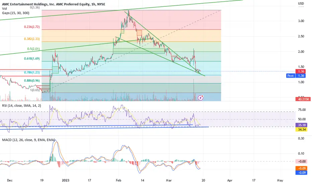Click the Dec date on time axis

point(10,180)
